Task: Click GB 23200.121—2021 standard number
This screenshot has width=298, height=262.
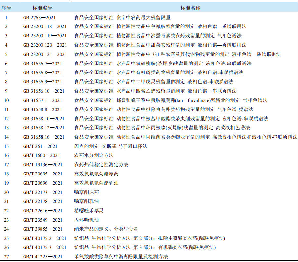Action: 45,54
